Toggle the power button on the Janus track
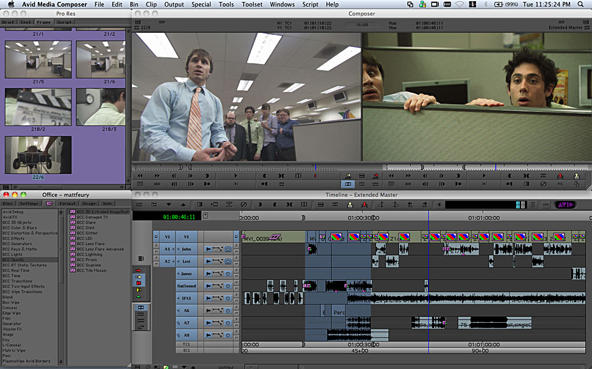592x369 pixels. pyautogui.click(x=228, y=274)
